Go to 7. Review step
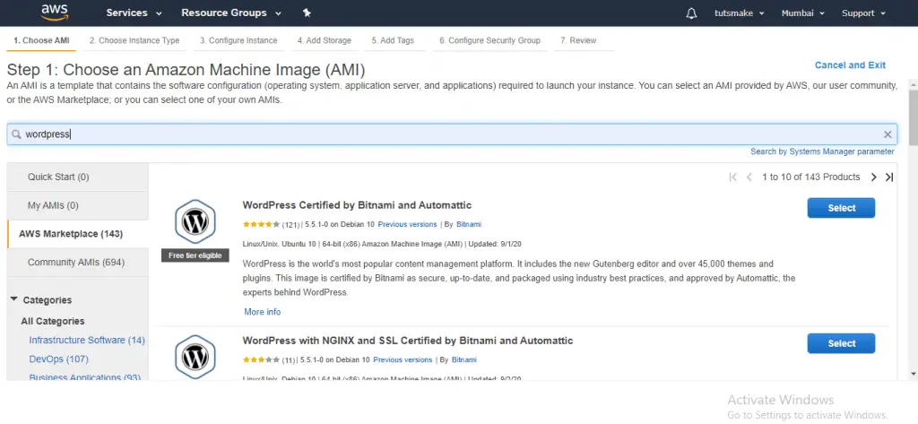The width and height of the screenshot is (918, 424). pos(578,40)
